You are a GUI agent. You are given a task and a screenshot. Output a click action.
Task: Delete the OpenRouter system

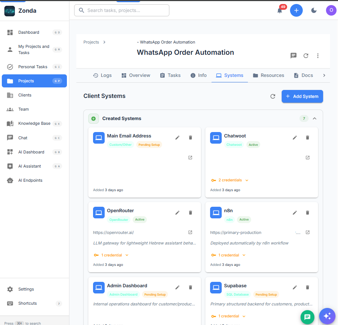tap(190, 213)
